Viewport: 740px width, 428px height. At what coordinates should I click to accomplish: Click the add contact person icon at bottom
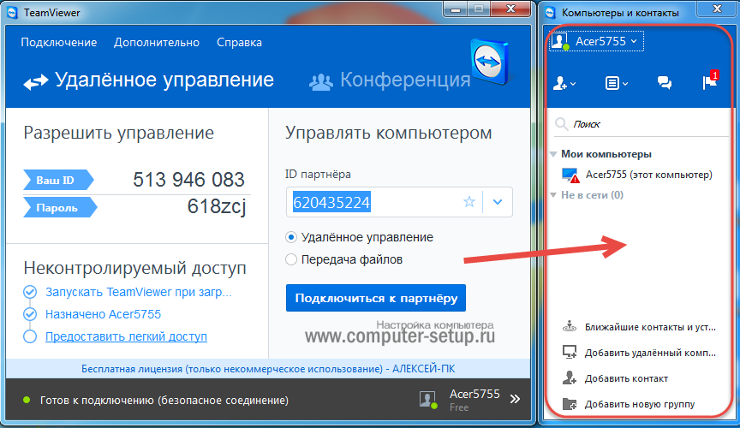570,377
